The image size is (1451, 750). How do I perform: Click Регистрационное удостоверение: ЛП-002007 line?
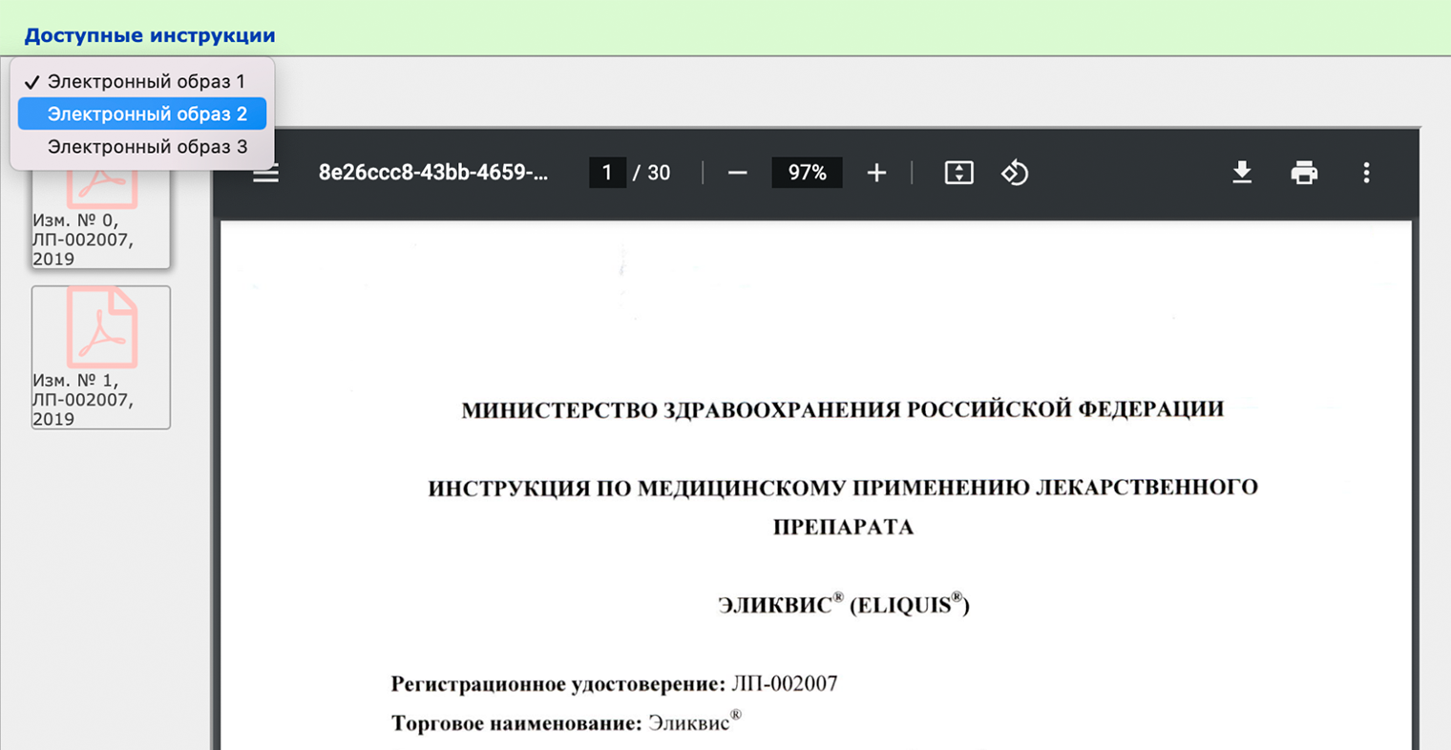[614, 683]
